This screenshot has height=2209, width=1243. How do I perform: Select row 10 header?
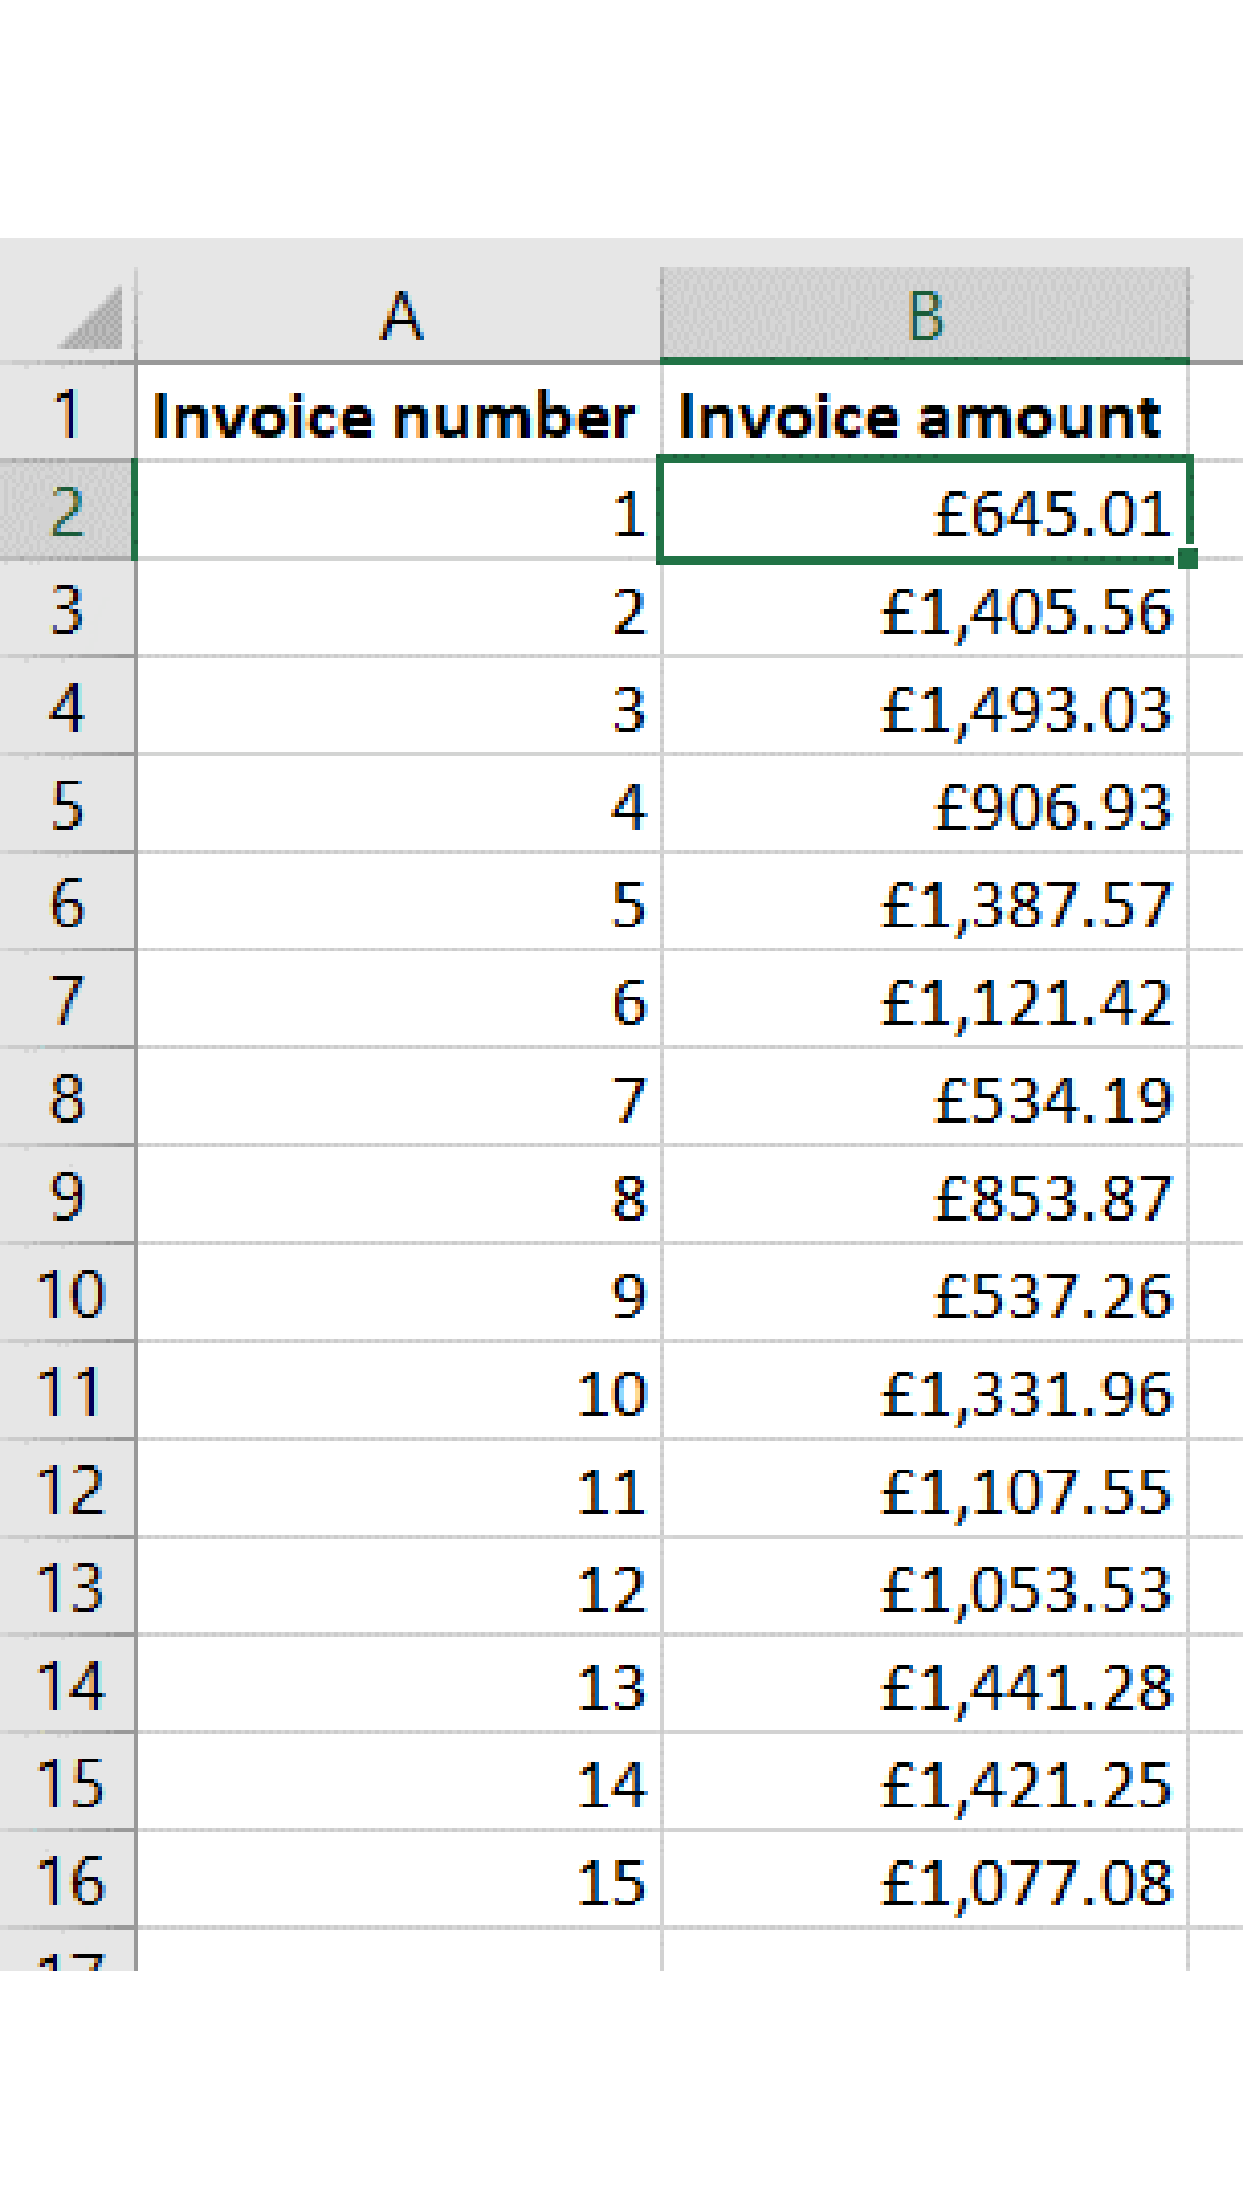click(67, 1294)
